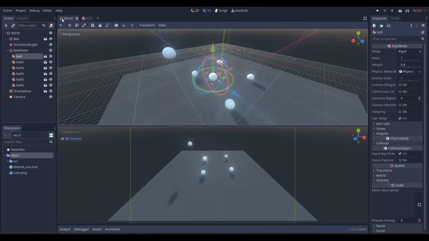Play the edited scene
Image resolution: width=429 pixels, height=241 pixels.
(400, 11)
